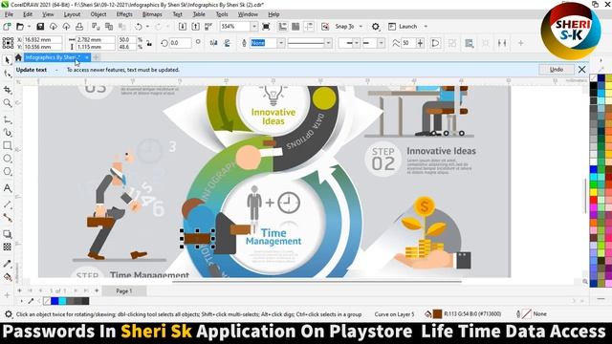Screen dimensions: 612x344
Task: Close the Update text notification bar
Action: (582, 70)
